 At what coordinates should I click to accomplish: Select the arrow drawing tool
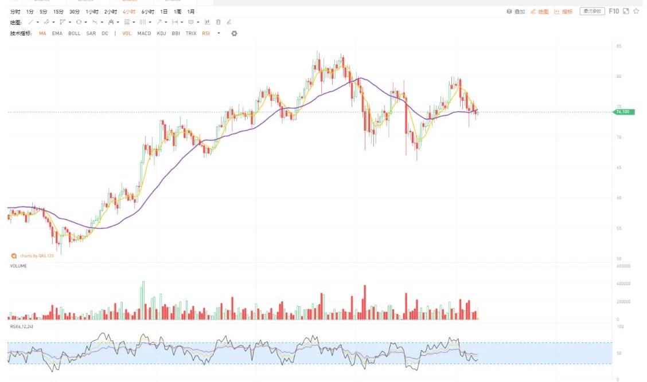coord(159,22)
